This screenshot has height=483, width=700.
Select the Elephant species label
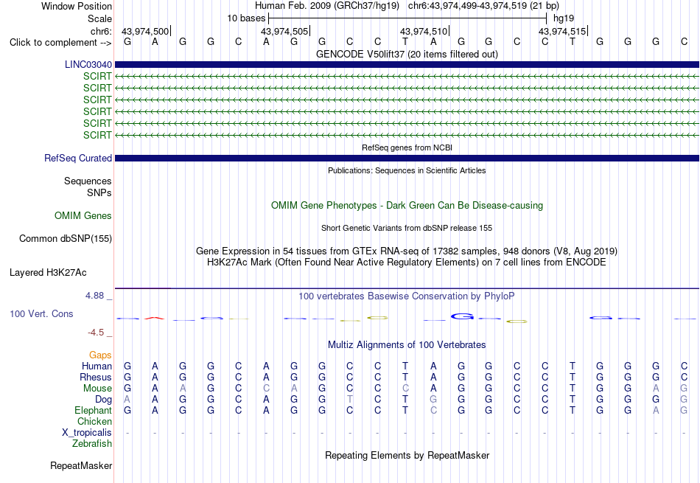tap(94, 411)
